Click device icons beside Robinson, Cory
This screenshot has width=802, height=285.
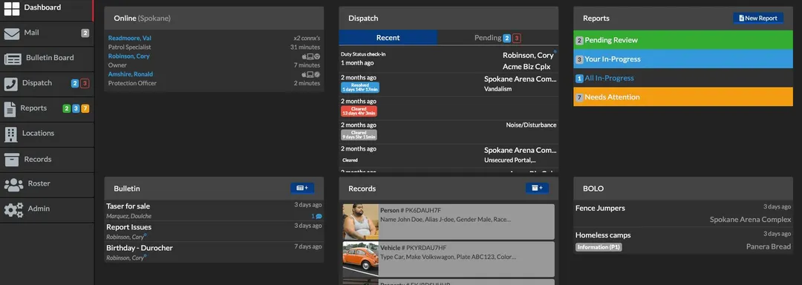(310, 56)
